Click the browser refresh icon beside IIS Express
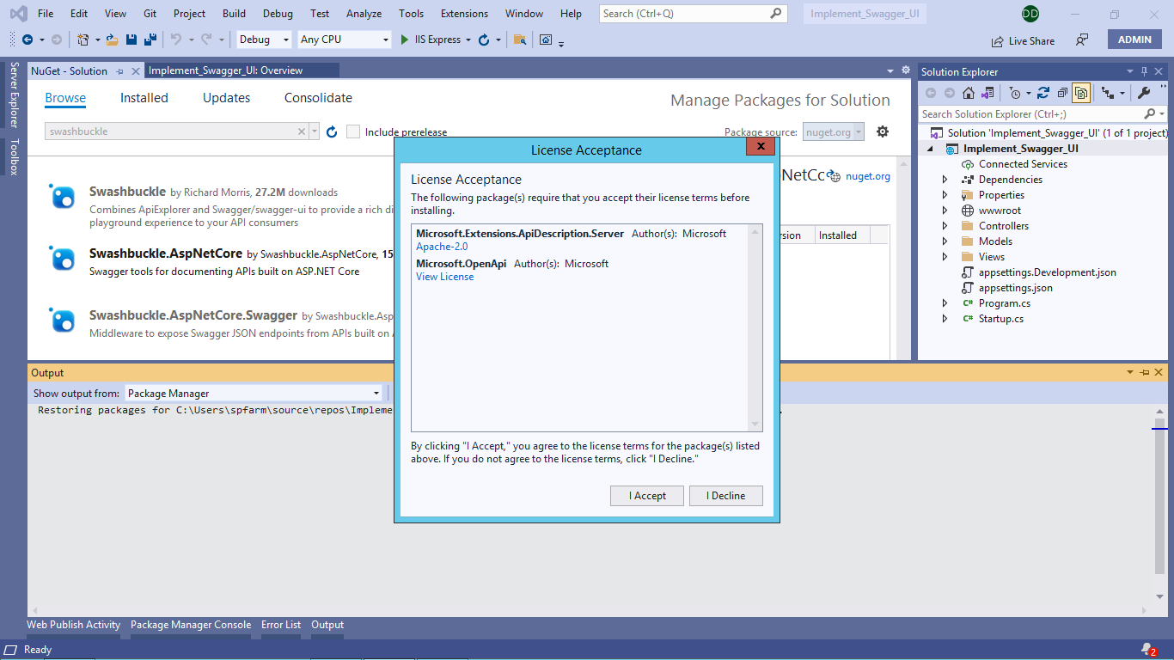The height and width of the screenshot is (660, 1174). coord(484,40)
